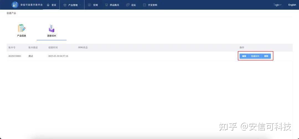Viewport: 299px width, 139px height.
Task: Click the 编辑 button for version 20250330001
Action: (x=244, y=56)
